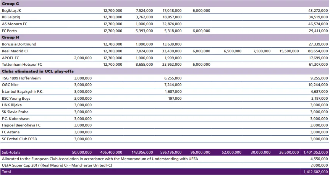Click the Group H section header
Image resolution: width=330 pixels, height=175 pixels.
coord(10,37)
